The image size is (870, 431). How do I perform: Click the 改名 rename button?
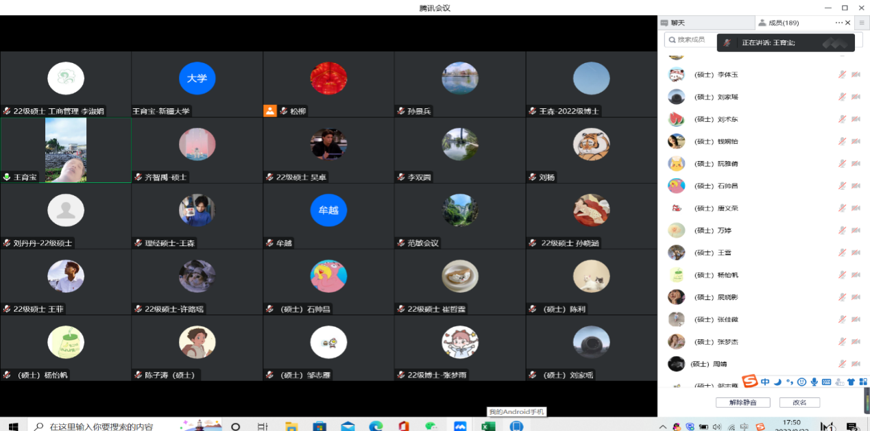[x=799, y=402]
